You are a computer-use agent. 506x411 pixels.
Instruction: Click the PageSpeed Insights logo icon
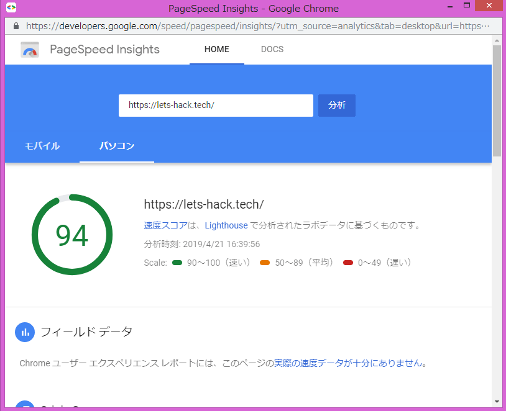point(30,50)
